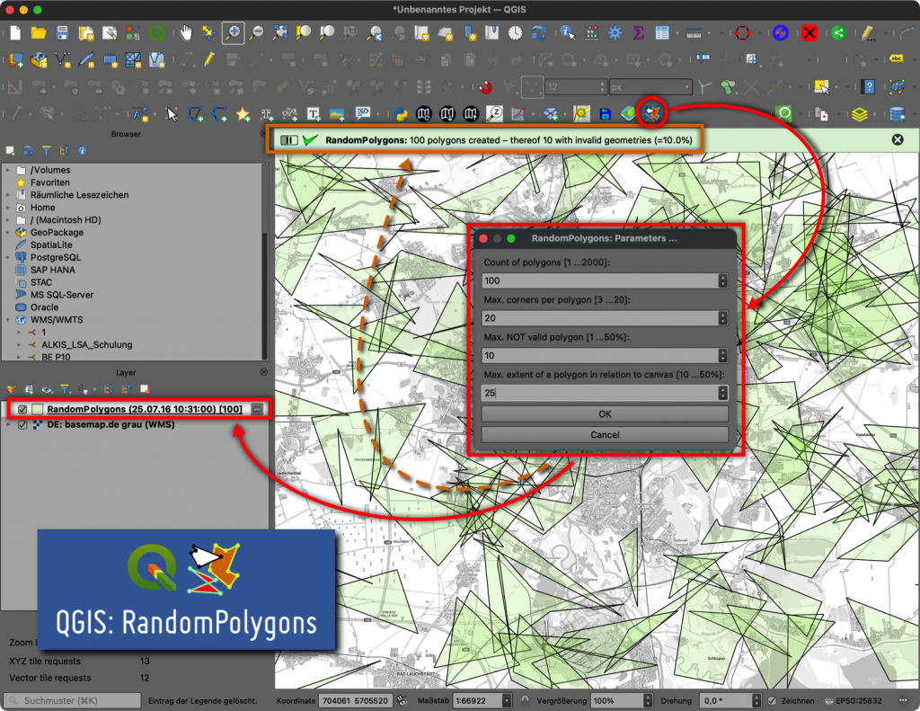Open the statistical summary sigma icon
This screenshot has height=711, width=920.
pyautogui.click(x=639, y=33)
